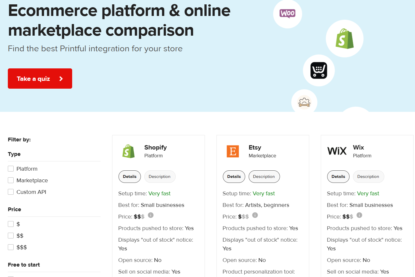Click the WooCommerce speech bubble logo icon
This screenshot has height=277, width=415.
(x=287, y=14)
